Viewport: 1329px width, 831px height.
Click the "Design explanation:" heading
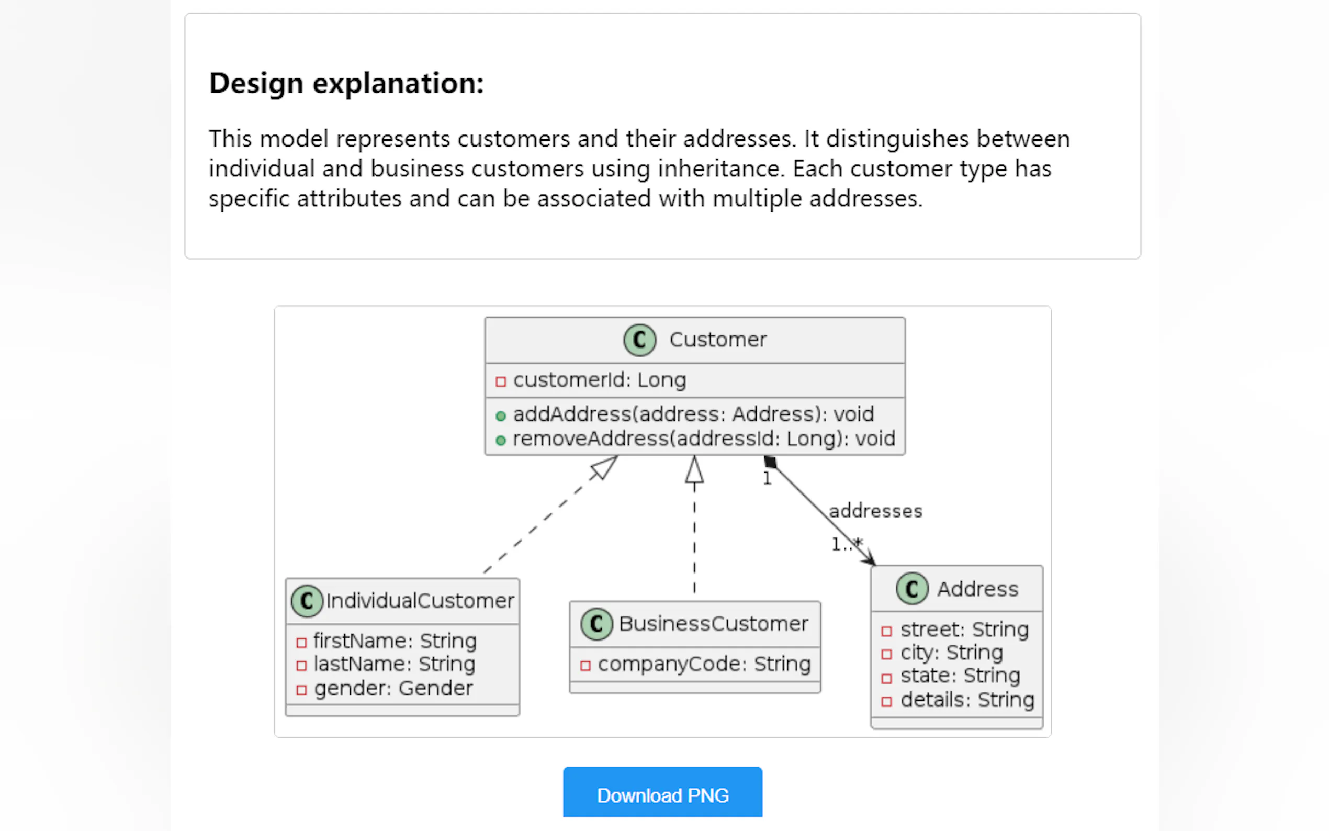(346, 84)
